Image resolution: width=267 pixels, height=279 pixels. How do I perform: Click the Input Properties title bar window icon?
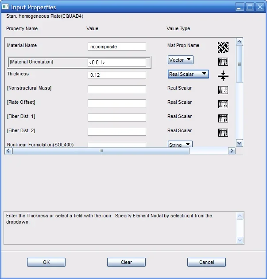pos(5,7)
